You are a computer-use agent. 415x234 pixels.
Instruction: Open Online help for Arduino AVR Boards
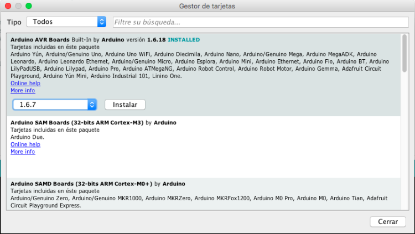[25, 83]
